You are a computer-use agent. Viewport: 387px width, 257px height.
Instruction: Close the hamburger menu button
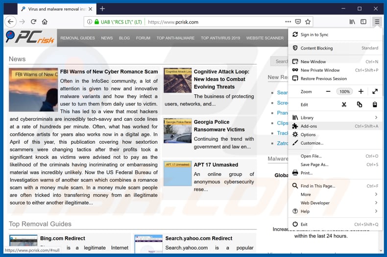[377, 22]
